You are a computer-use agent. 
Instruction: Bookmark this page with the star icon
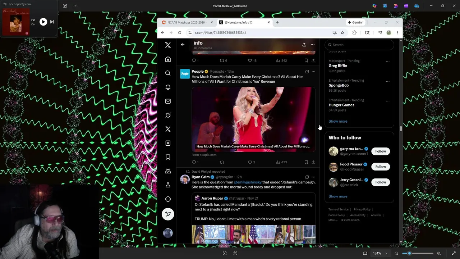coord(342,33)
